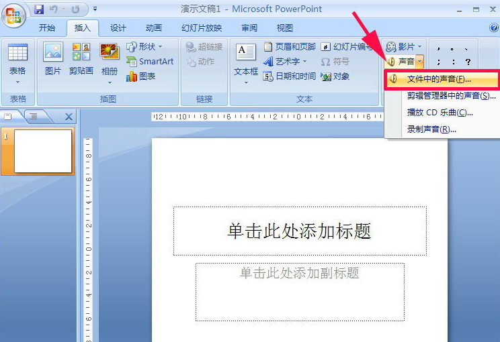This screenshot has height=342, width=500.
Task: Click the 相册 photo album icon
Action: click(109, 53)
